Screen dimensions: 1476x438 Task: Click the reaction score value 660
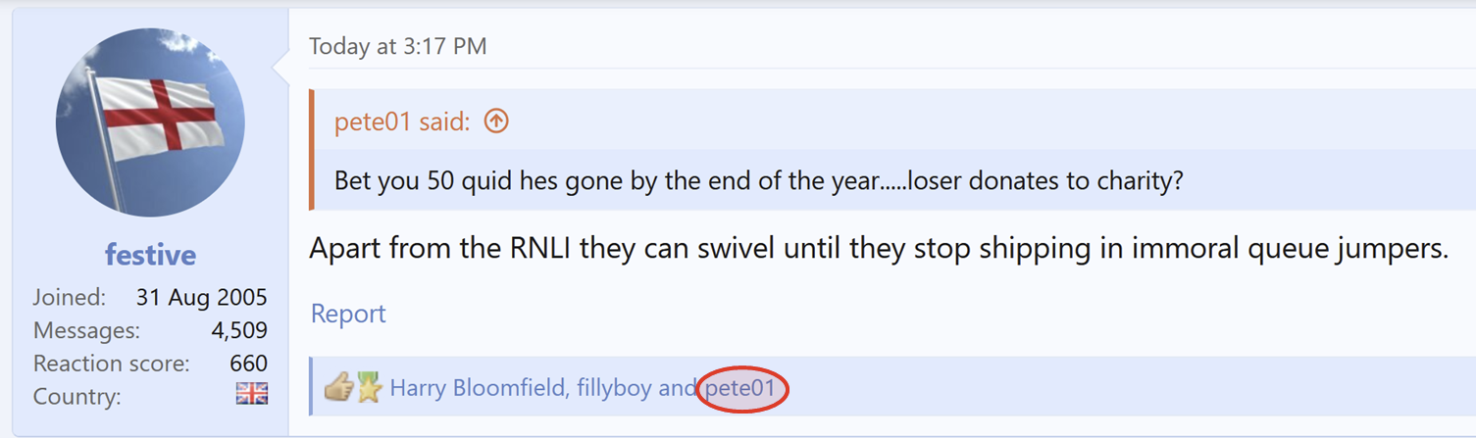click(x=248, y=364)
